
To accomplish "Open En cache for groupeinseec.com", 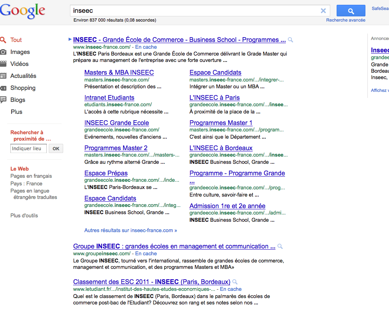I will pyautogui.click(x=146, y=254).
